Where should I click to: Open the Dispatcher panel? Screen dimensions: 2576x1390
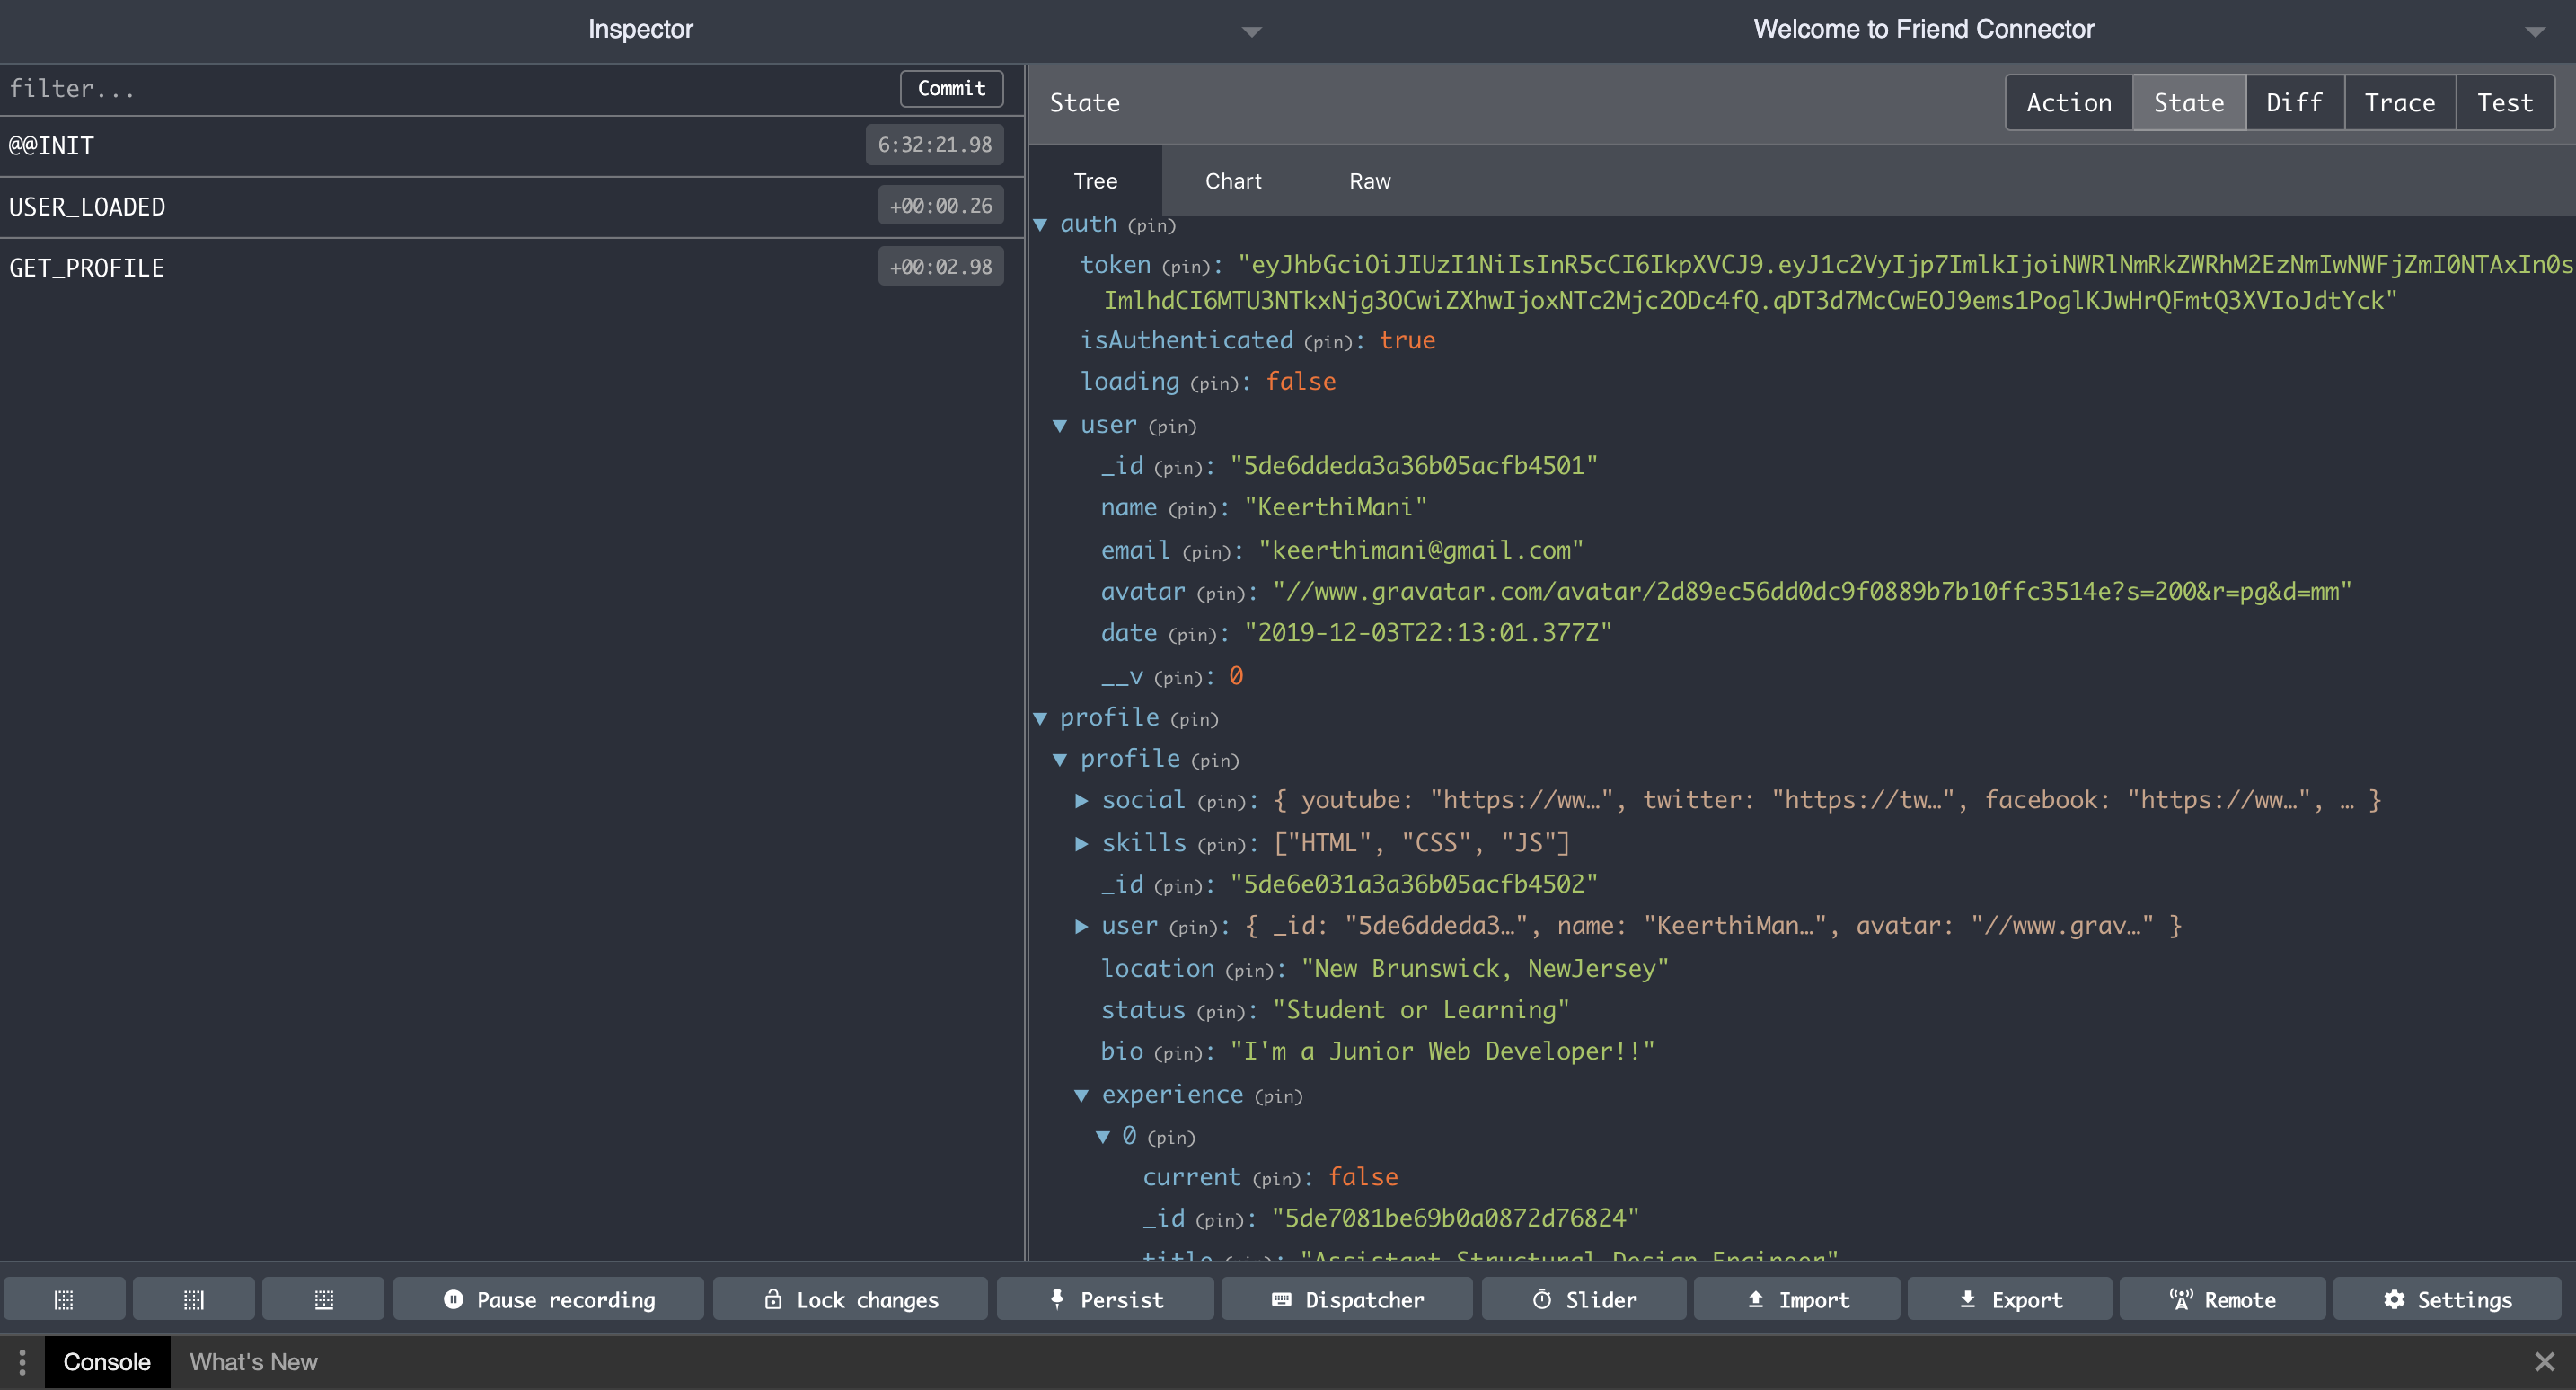click(1347, 1299)
